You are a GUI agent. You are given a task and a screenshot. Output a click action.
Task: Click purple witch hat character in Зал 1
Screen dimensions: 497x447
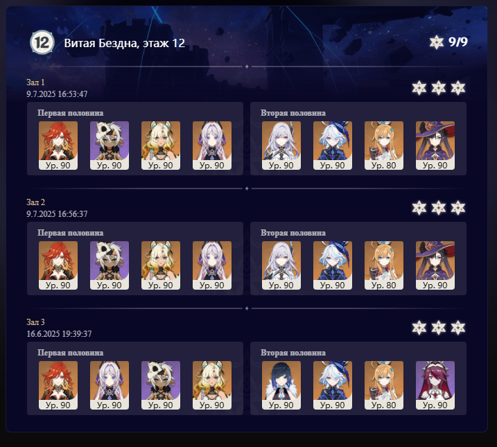click(435, 146)
